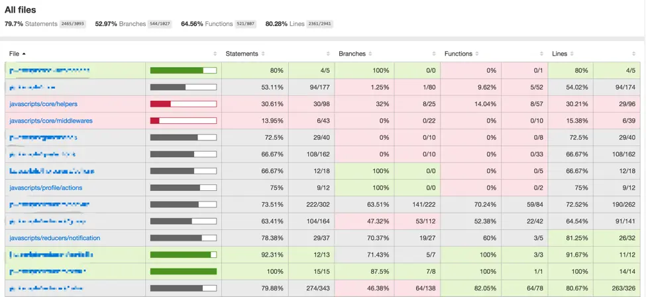
Task: Click the Functions column header
Action: [458, 54]
